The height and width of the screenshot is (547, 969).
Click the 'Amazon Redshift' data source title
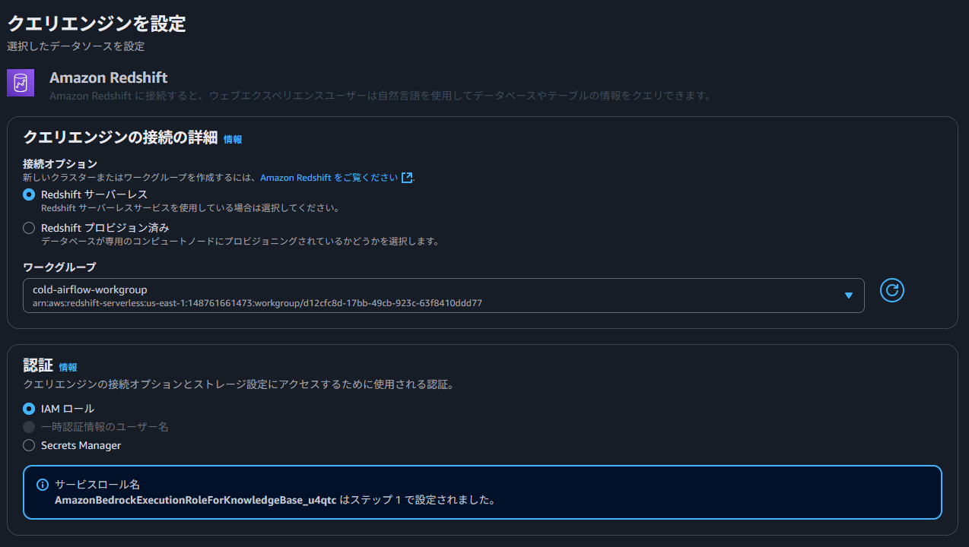[x=109, y=77]
